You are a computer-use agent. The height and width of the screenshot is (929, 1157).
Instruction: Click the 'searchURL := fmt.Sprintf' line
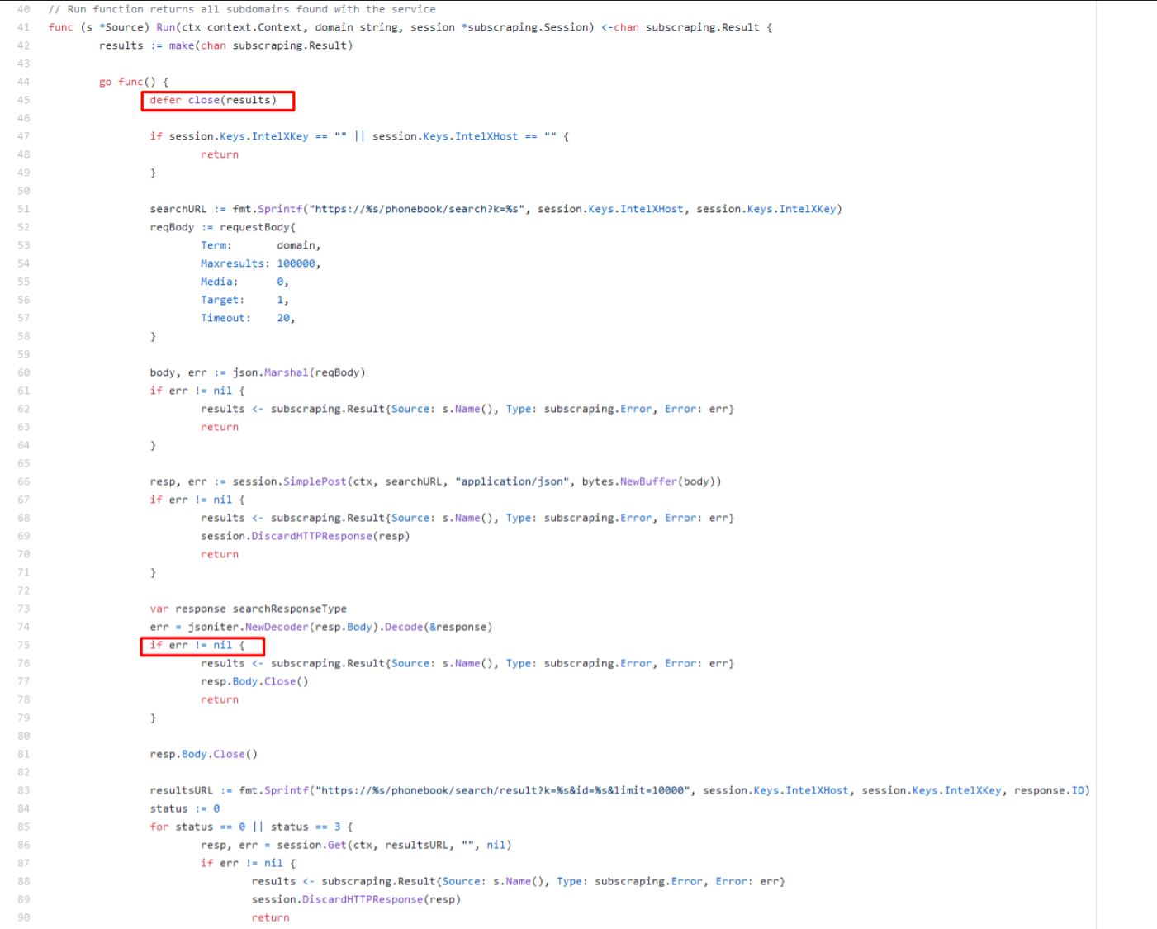click(x=496, y=209)
